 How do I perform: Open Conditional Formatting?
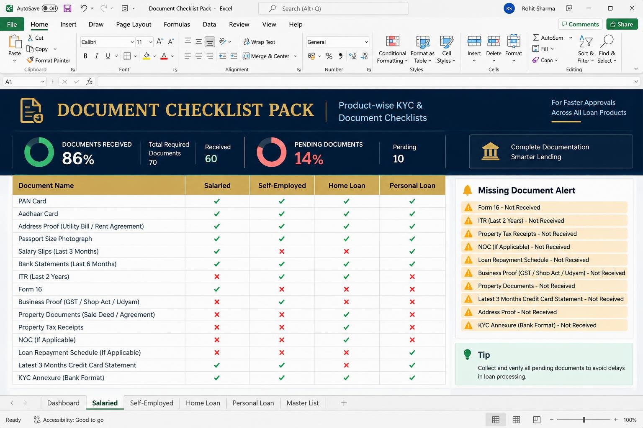pos(392,49)
